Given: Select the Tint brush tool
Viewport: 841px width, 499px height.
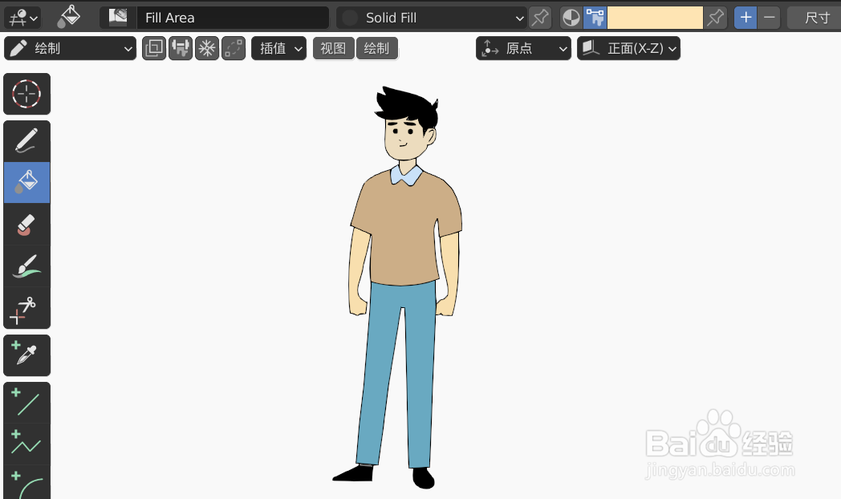Looking at the screenshot, I should [x=26, y=266].
